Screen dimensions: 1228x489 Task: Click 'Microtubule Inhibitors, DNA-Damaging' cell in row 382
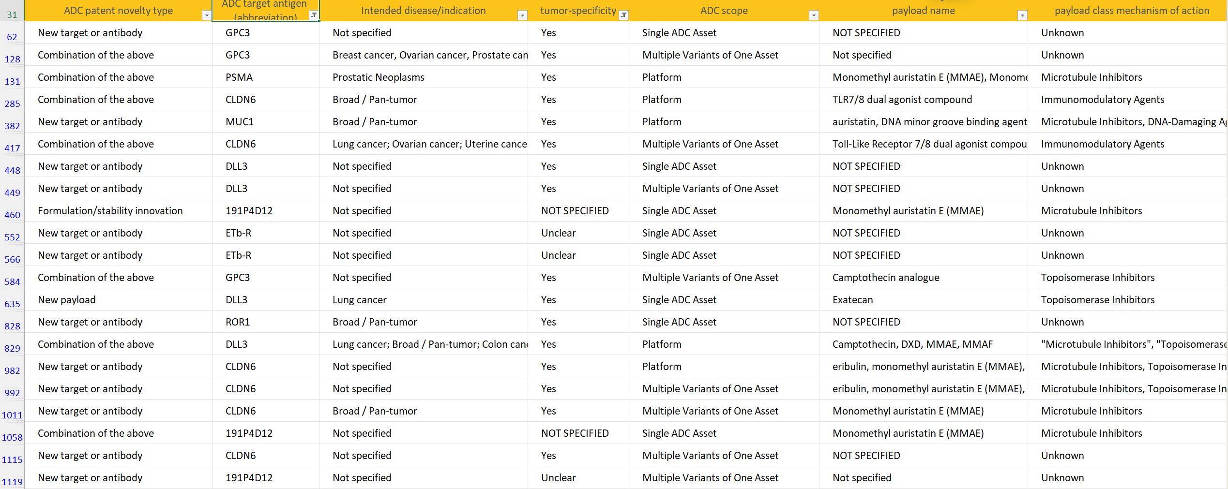pos(1128,121)
